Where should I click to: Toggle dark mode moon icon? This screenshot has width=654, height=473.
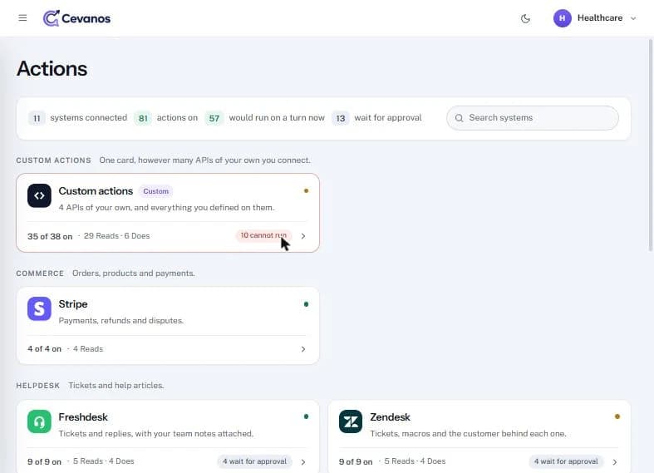pos(525,18)
